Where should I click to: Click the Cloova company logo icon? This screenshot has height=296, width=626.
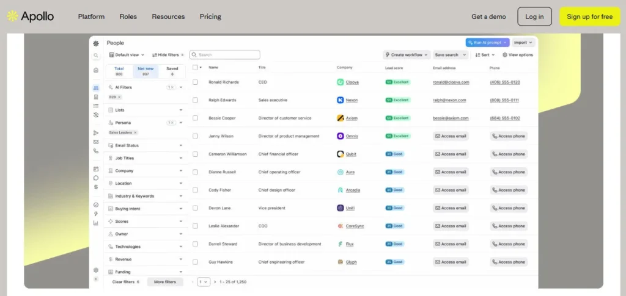340,82
